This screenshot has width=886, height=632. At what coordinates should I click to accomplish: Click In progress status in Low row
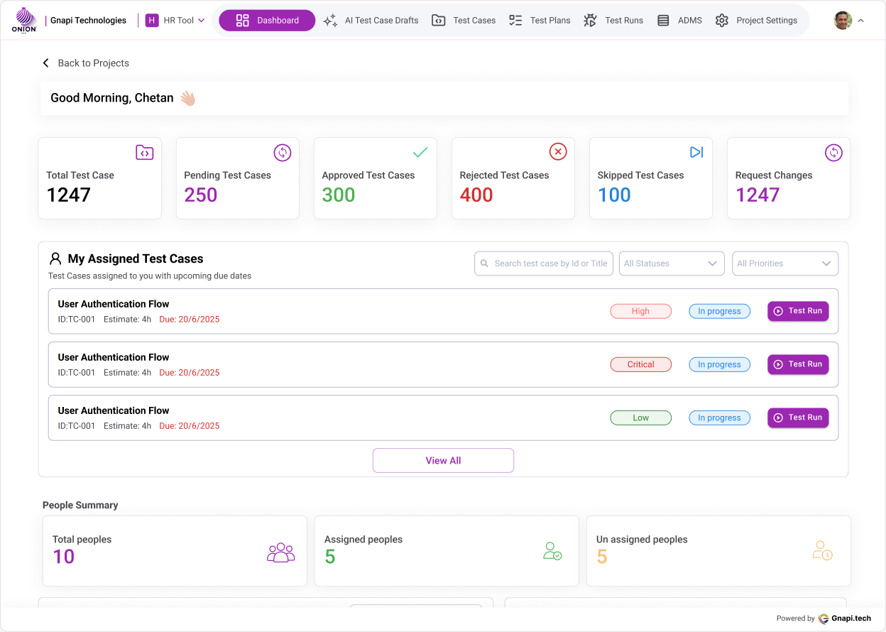[719, 418]
